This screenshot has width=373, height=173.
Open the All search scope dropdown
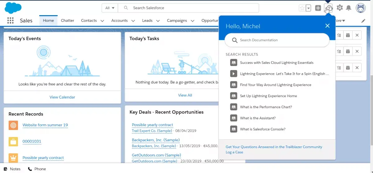coord(110,8)
